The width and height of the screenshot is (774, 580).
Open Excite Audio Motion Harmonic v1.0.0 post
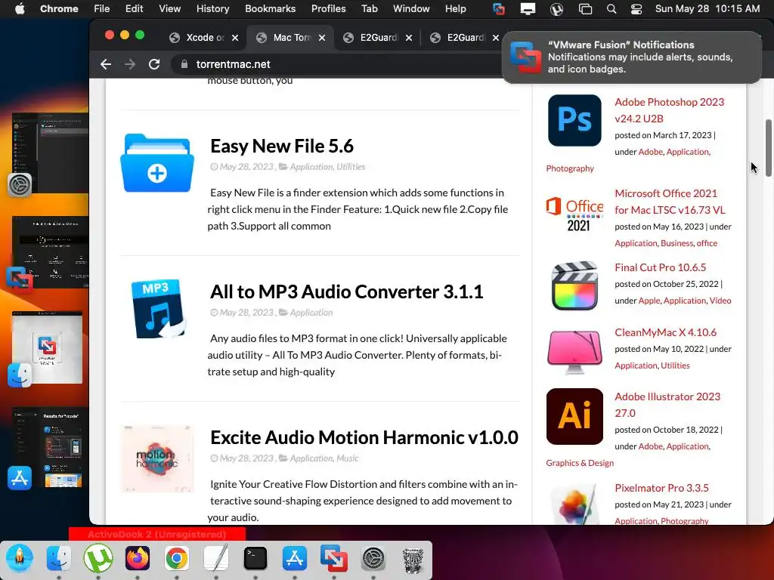364,437
